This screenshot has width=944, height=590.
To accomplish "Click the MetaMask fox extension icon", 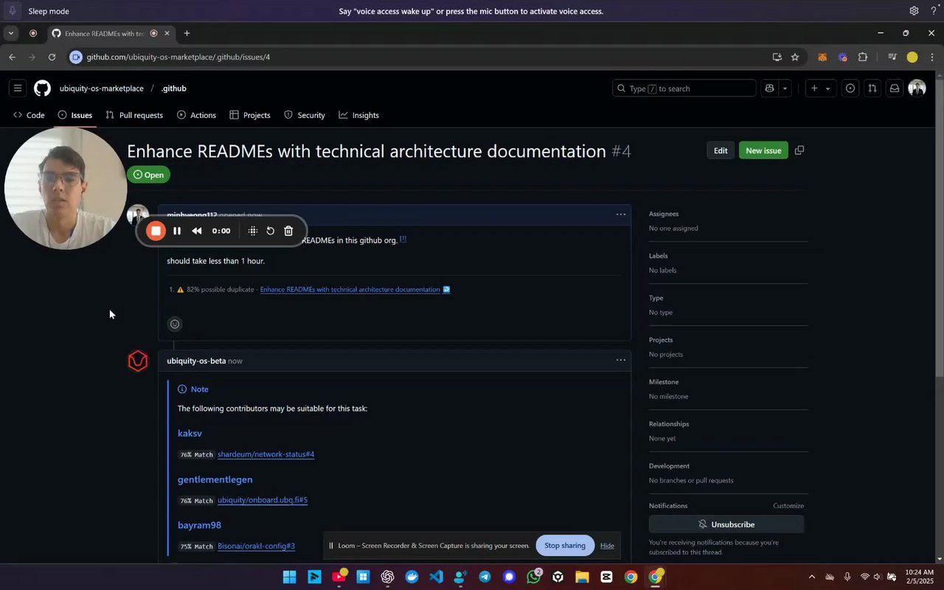I will [x=822, y=57].
